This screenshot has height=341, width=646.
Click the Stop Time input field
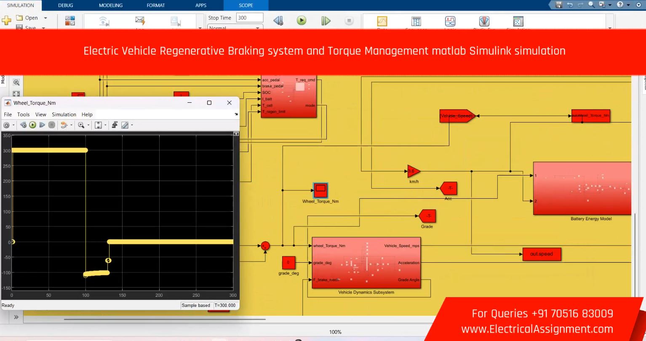point(249,18)
